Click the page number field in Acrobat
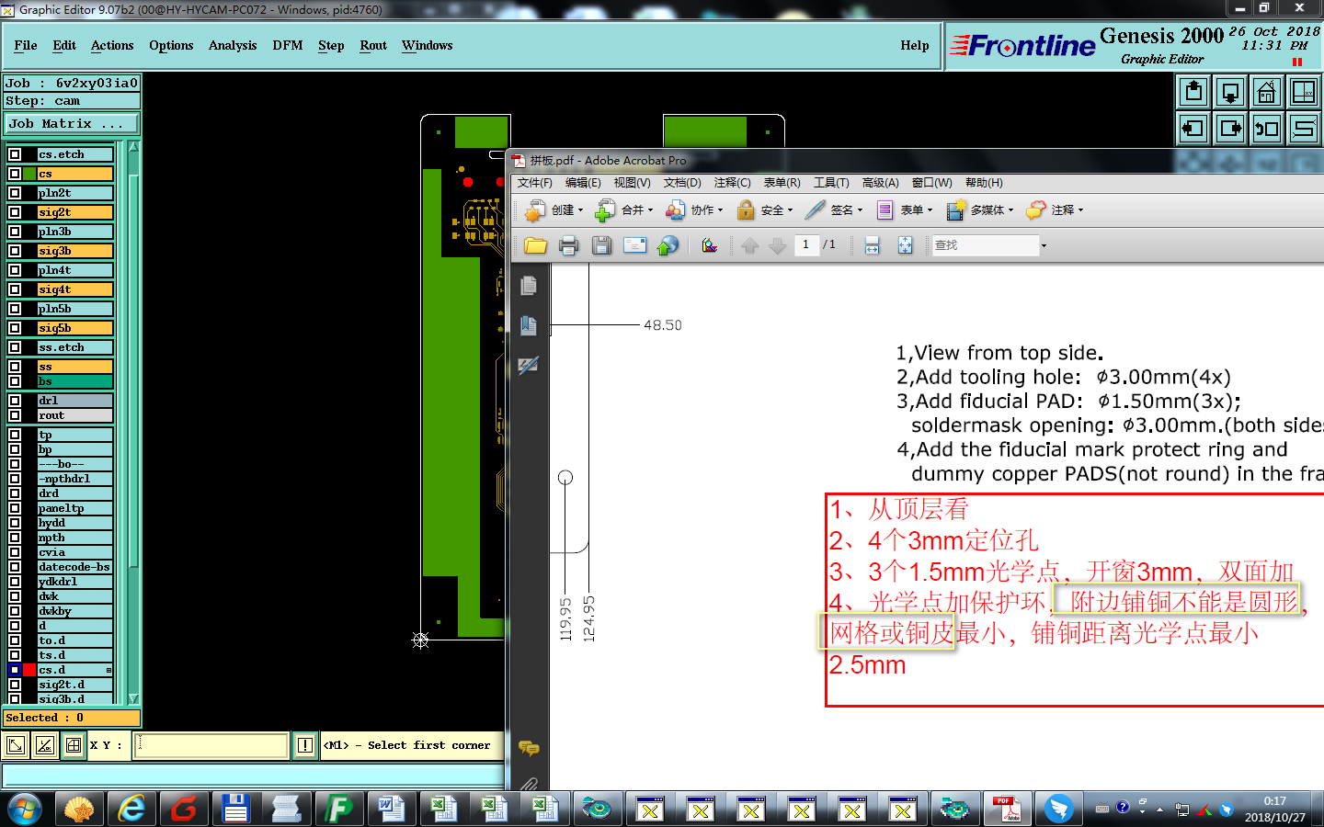Image resolution: width=1324 pixels, height=827 pixels. (x=805, y=245)
